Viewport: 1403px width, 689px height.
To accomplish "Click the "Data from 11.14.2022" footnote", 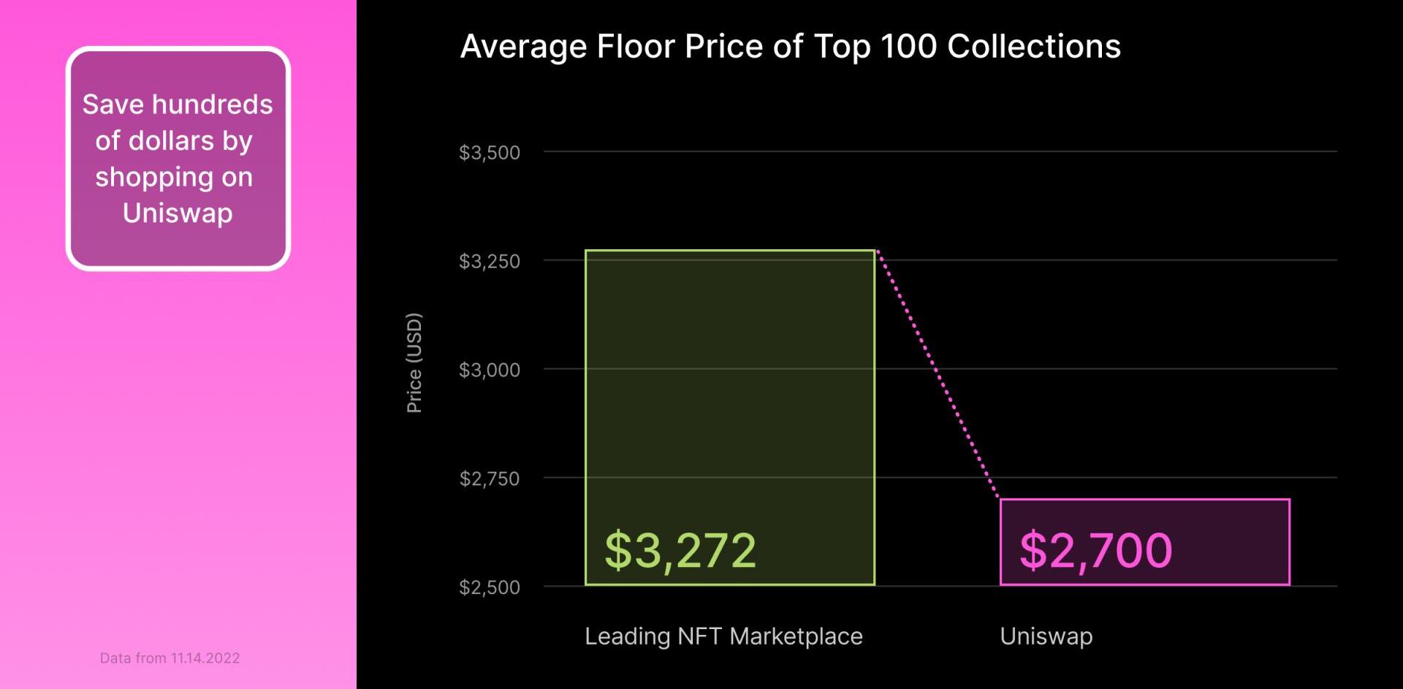I will coord(170,658).
